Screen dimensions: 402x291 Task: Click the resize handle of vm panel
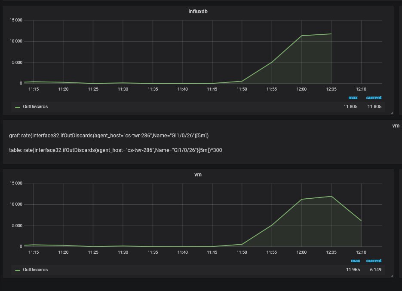pyautogui.click(x=392, y=276)
